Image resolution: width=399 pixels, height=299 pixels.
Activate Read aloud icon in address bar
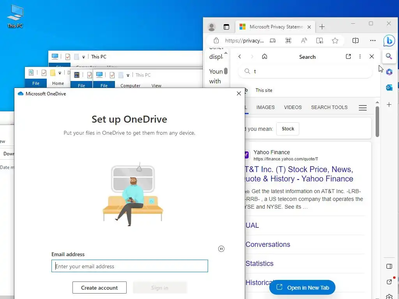coord(304,40)
